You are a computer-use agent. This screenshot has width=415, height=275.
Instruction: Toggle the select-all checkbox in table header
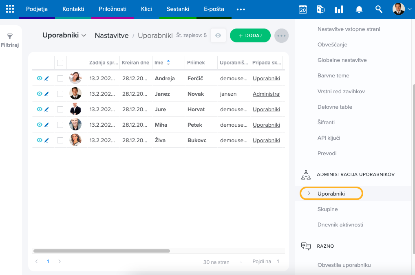(60, 63)
